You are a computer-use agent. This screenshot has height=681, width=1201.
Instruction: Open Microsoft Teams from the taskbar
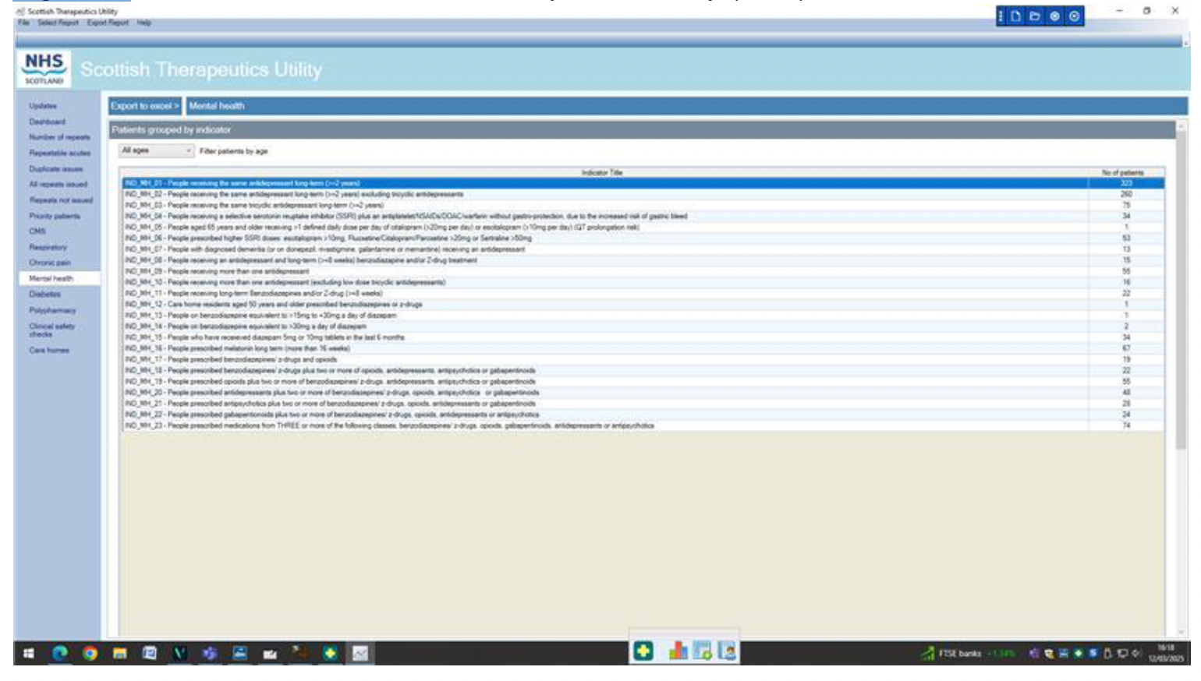[x=210, y=653]
